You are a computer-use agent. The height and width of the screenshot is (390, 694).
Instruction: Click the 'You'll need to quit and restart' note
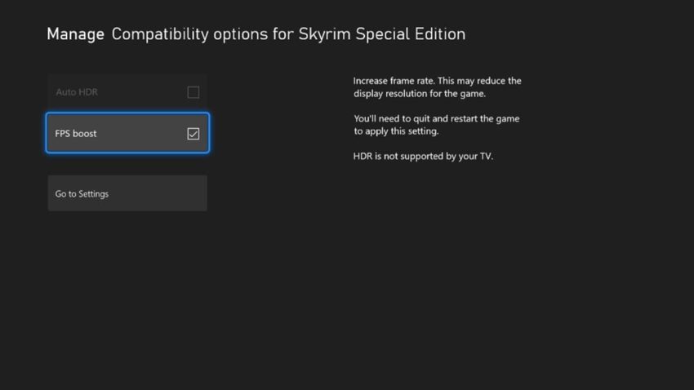point(437,118)
